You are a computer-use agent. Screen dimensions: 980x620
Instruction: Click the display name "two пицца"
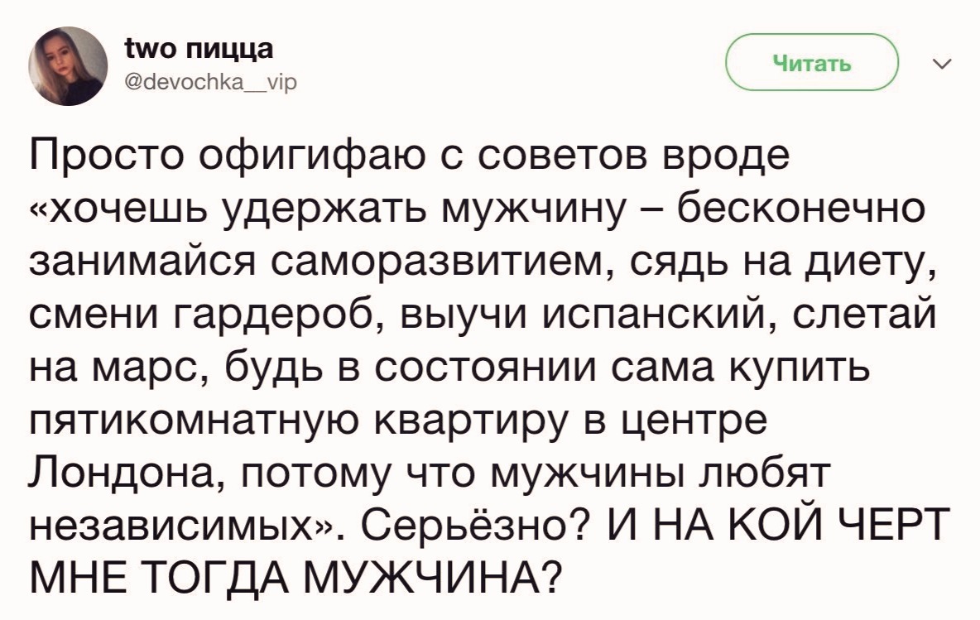[199, 49]
